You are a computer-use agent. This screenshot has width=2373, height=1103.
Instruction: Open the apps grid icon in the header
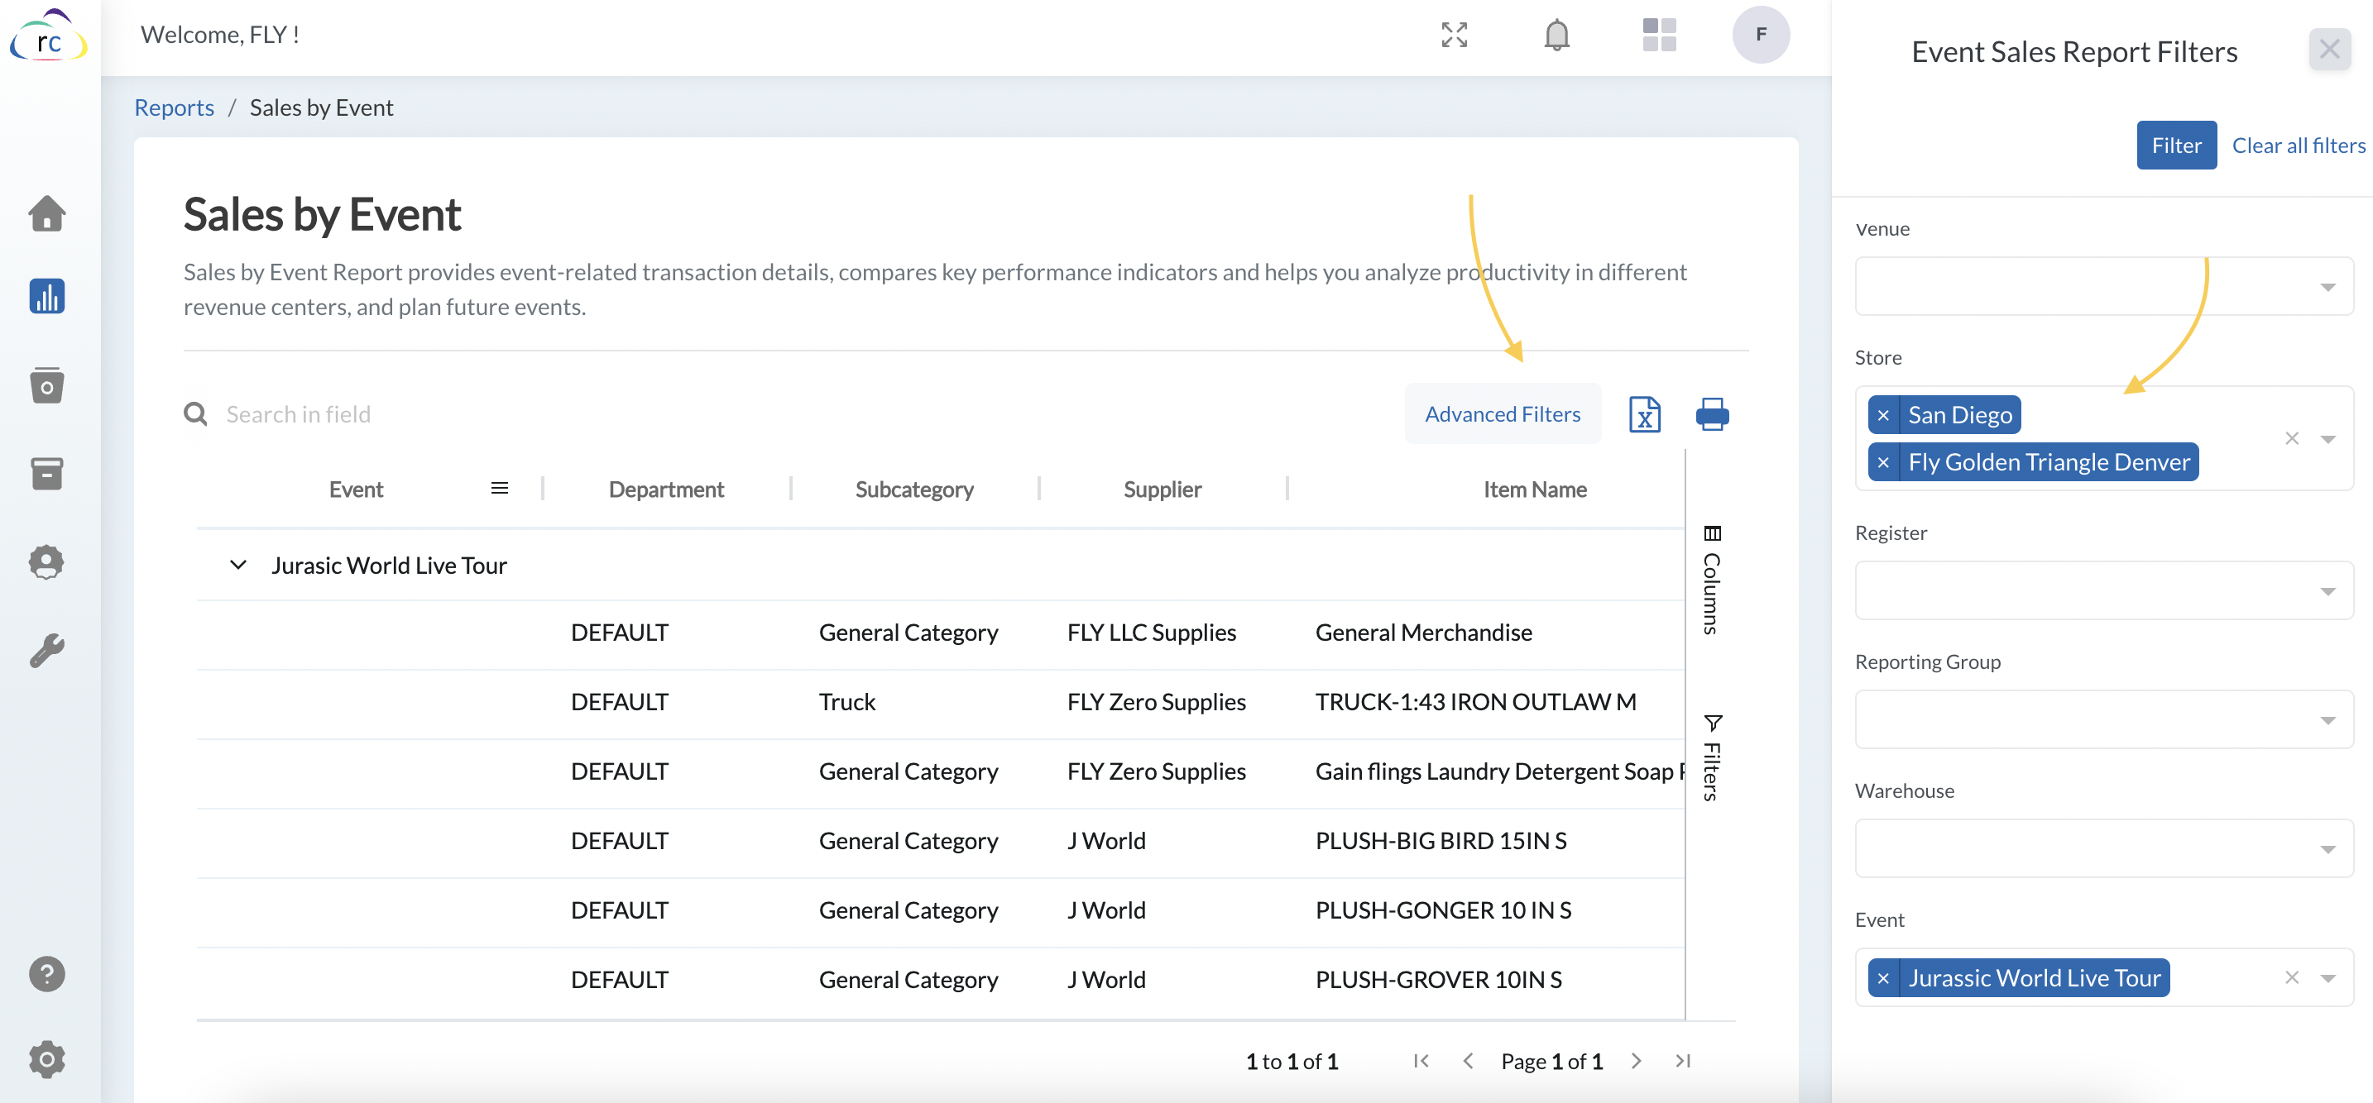point(1658,35)
